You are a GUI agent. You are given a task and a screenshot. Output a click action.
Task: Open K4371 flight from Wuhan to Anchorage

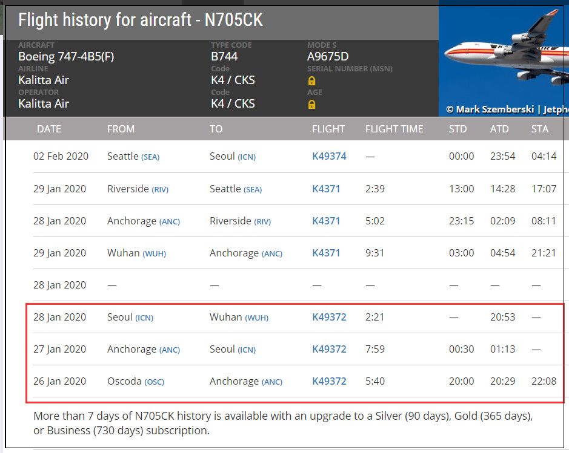(x=326, y=253)
